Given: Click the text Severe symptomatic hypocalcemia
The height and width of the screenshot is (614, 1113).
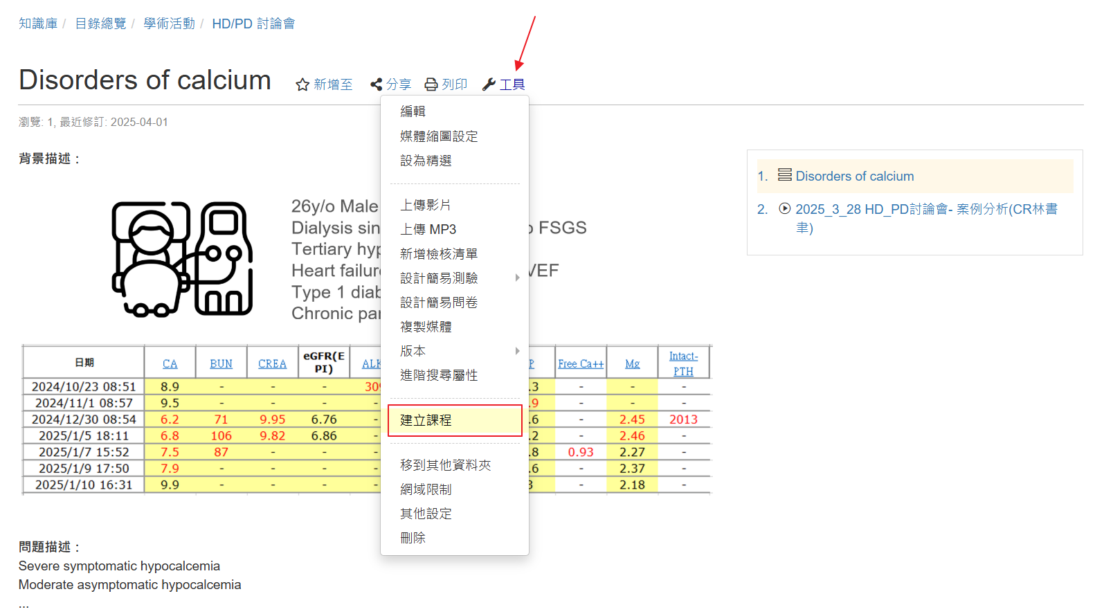Looking at the screenshot, I should [119, 566].
